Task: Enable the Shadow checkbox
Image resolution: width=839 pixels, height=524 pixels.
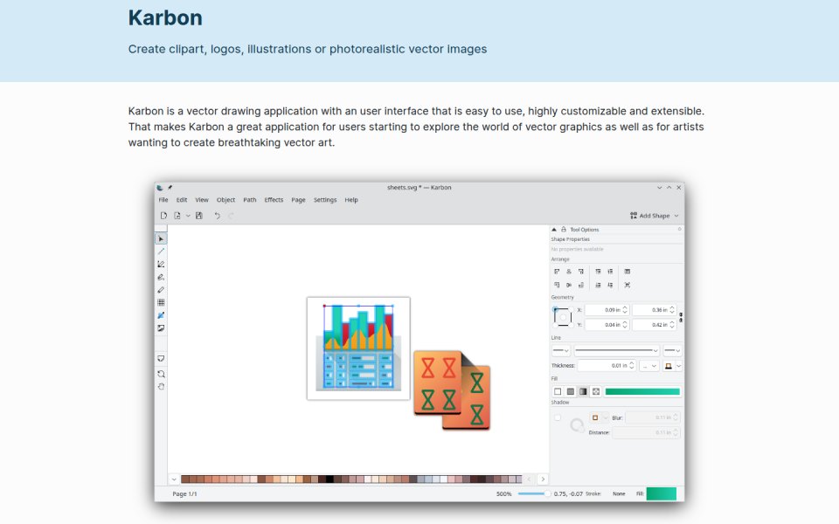Action: pos(558,417)
